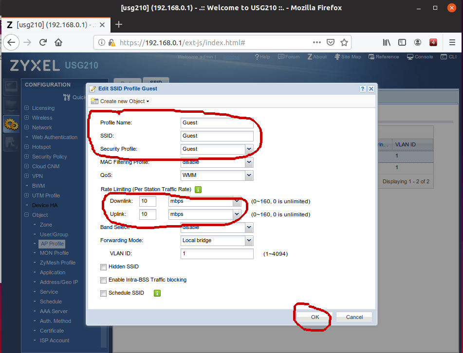Open the About link in top toolbar
Image resolution: width=463 pixels, height=353 pixels.
tap(317, 56)
